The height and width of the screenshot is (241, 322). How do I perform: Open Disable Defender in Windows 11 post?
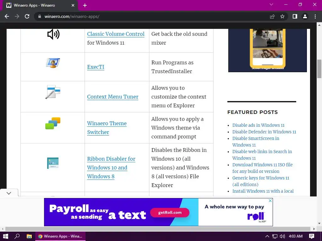pos(264,132)
